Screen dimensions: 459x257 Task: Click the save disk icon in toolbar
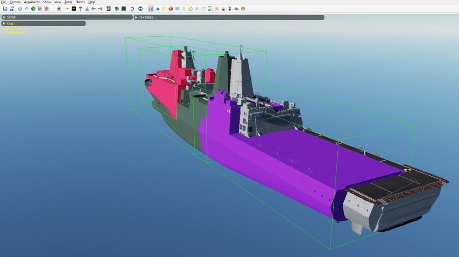point(5,9)
